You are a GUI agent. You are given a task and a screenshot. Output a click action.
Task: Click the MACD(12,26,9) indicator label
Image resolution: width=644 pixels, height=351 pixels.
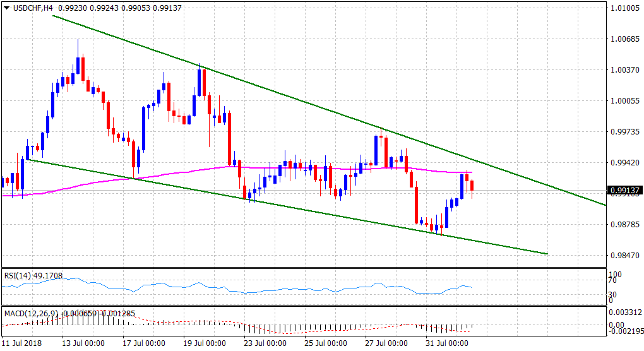[29, 312]
